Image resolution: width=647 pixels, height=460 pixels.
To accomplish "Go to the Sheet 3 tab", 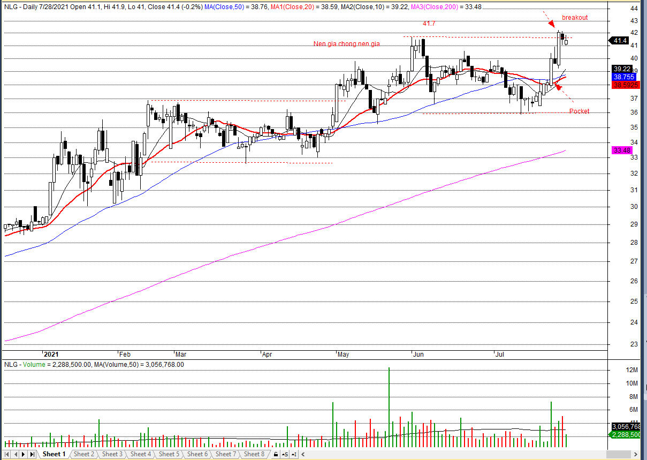I will [112, 454].
